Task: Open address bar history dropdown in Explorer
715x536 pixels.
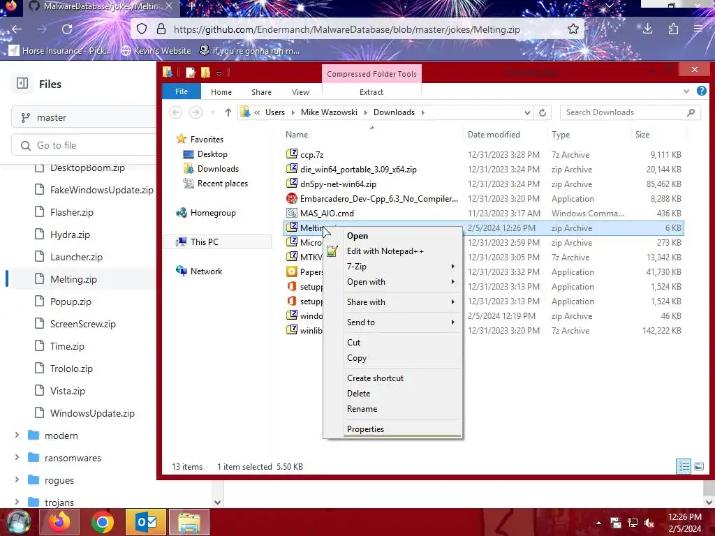Action: pos(527,112)
